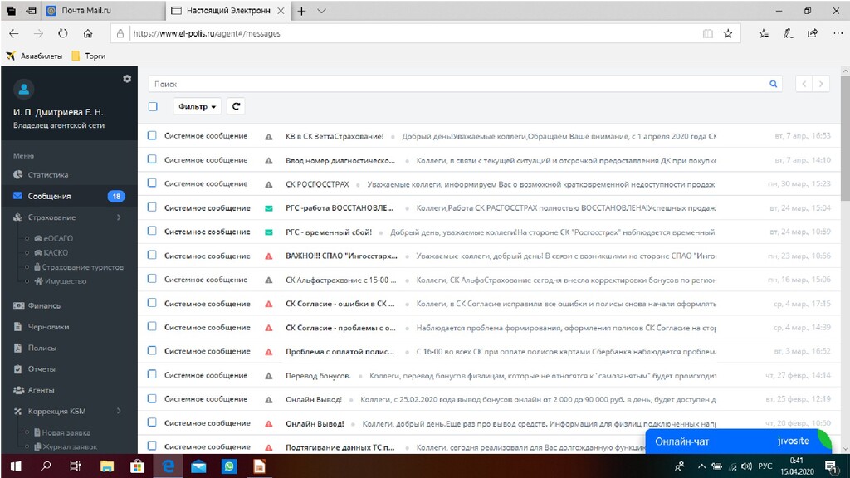Check the box for СК Альфастрахование message
The width and height of the screenshot is (850, 478).
pos(152,279)
